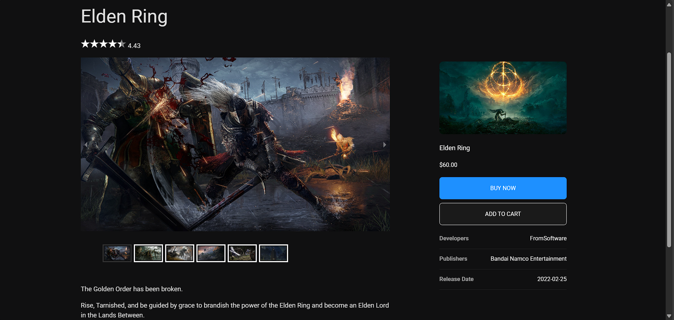Select the sixth dark blue screenshot thumbnail
The width and height of the screenshot is (674, 320).
point(274,253)
